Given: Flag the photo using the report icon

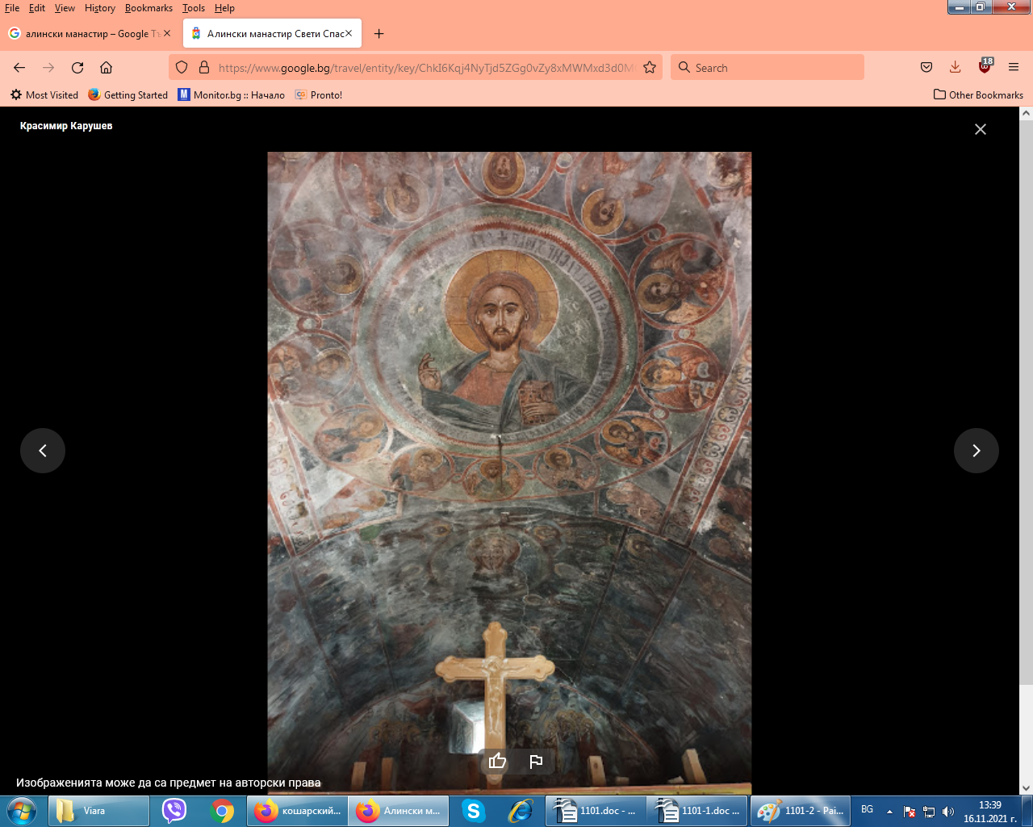Looking at the screenshot, I should [x=536, y=761].
